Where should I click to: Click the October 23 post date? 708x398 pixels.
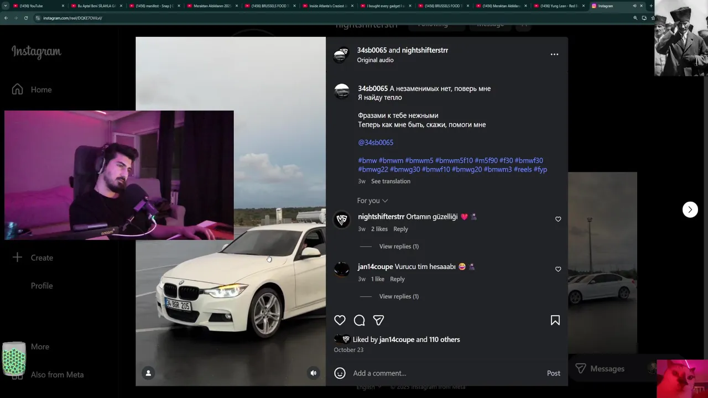(348, 350)
